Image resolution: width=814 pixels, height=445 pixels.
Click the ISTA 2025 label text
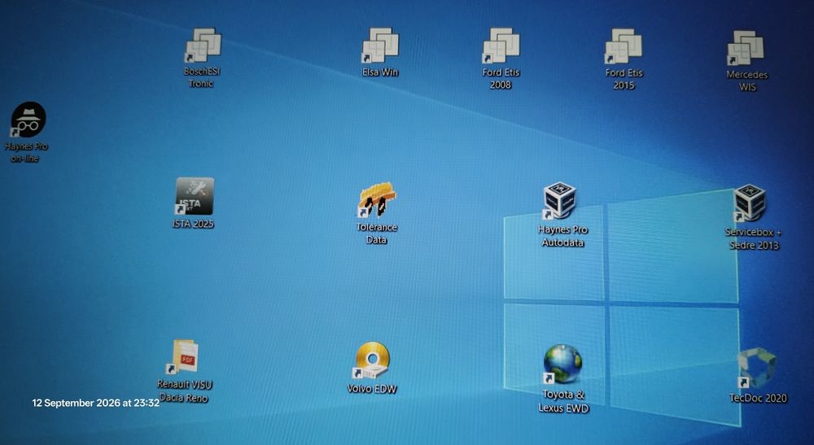(x=193, y=224)
